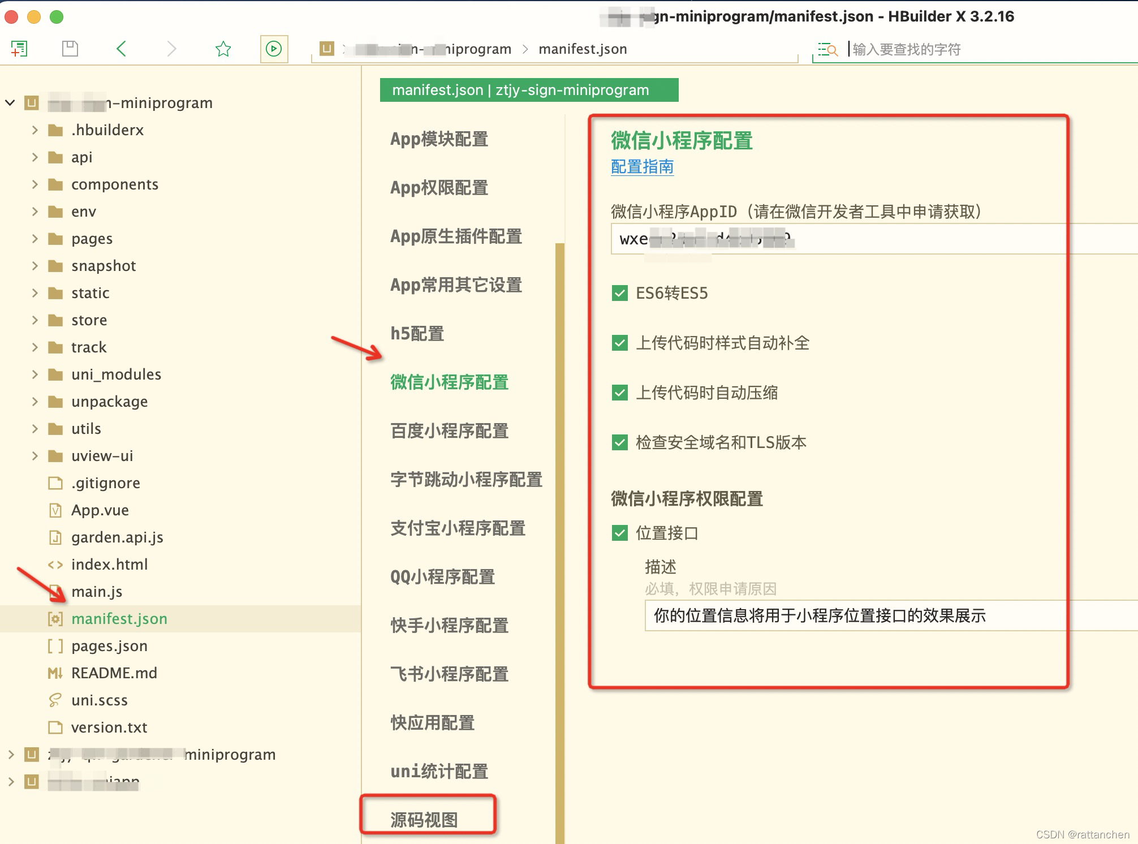This screenshot has width=1138, height=844.
Task: Click the env folder icon
Action: pyautogui.click(x=55, y=212)
